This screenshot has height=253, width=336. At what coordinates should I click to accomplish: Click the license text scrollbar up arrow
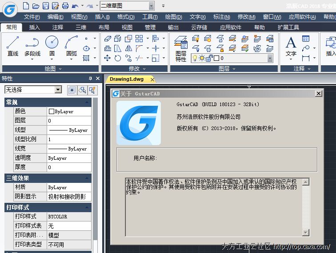click(306, 182)
